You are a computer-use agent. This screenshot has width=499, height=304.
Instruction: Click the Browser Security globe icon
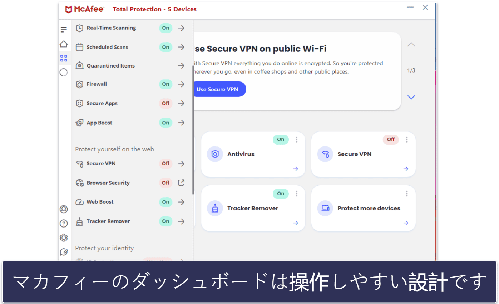(x=80, y=183)
